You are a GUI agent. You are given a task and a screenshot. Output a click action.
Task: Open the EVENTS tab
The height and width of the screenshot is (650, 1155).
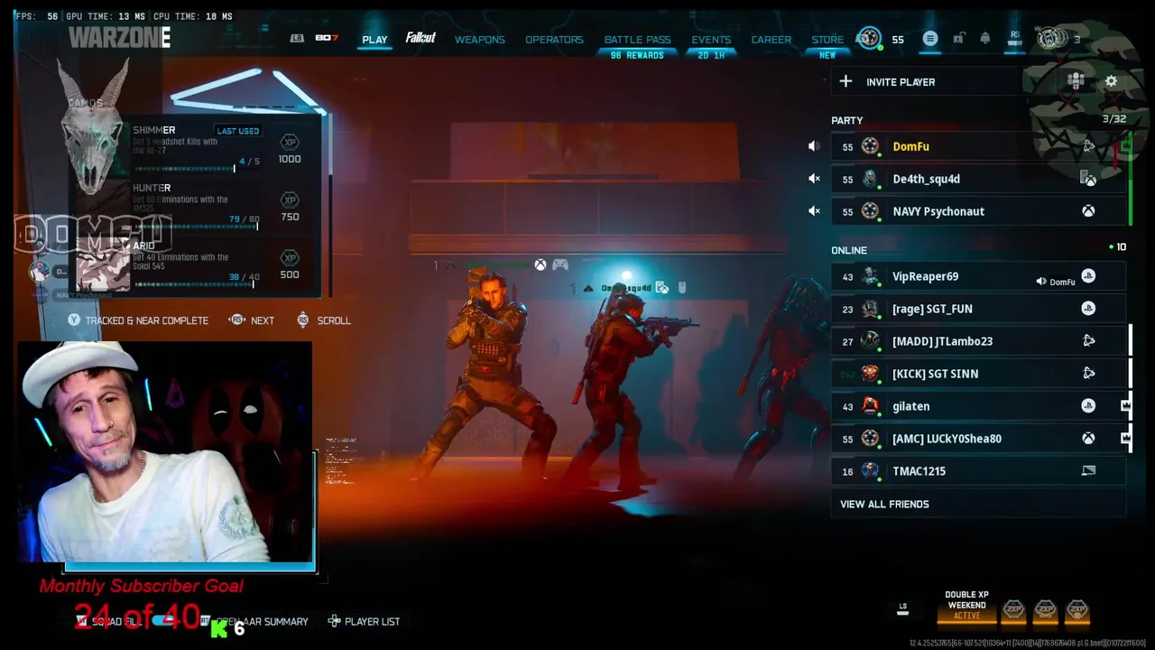click(711, 40)
